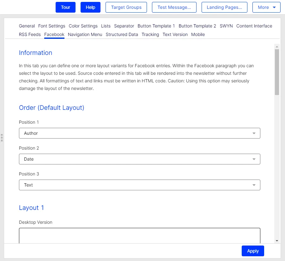Viewport: 285px width, 261px height.
Task: Click the Position 2 label
Action: click(29, 148)
